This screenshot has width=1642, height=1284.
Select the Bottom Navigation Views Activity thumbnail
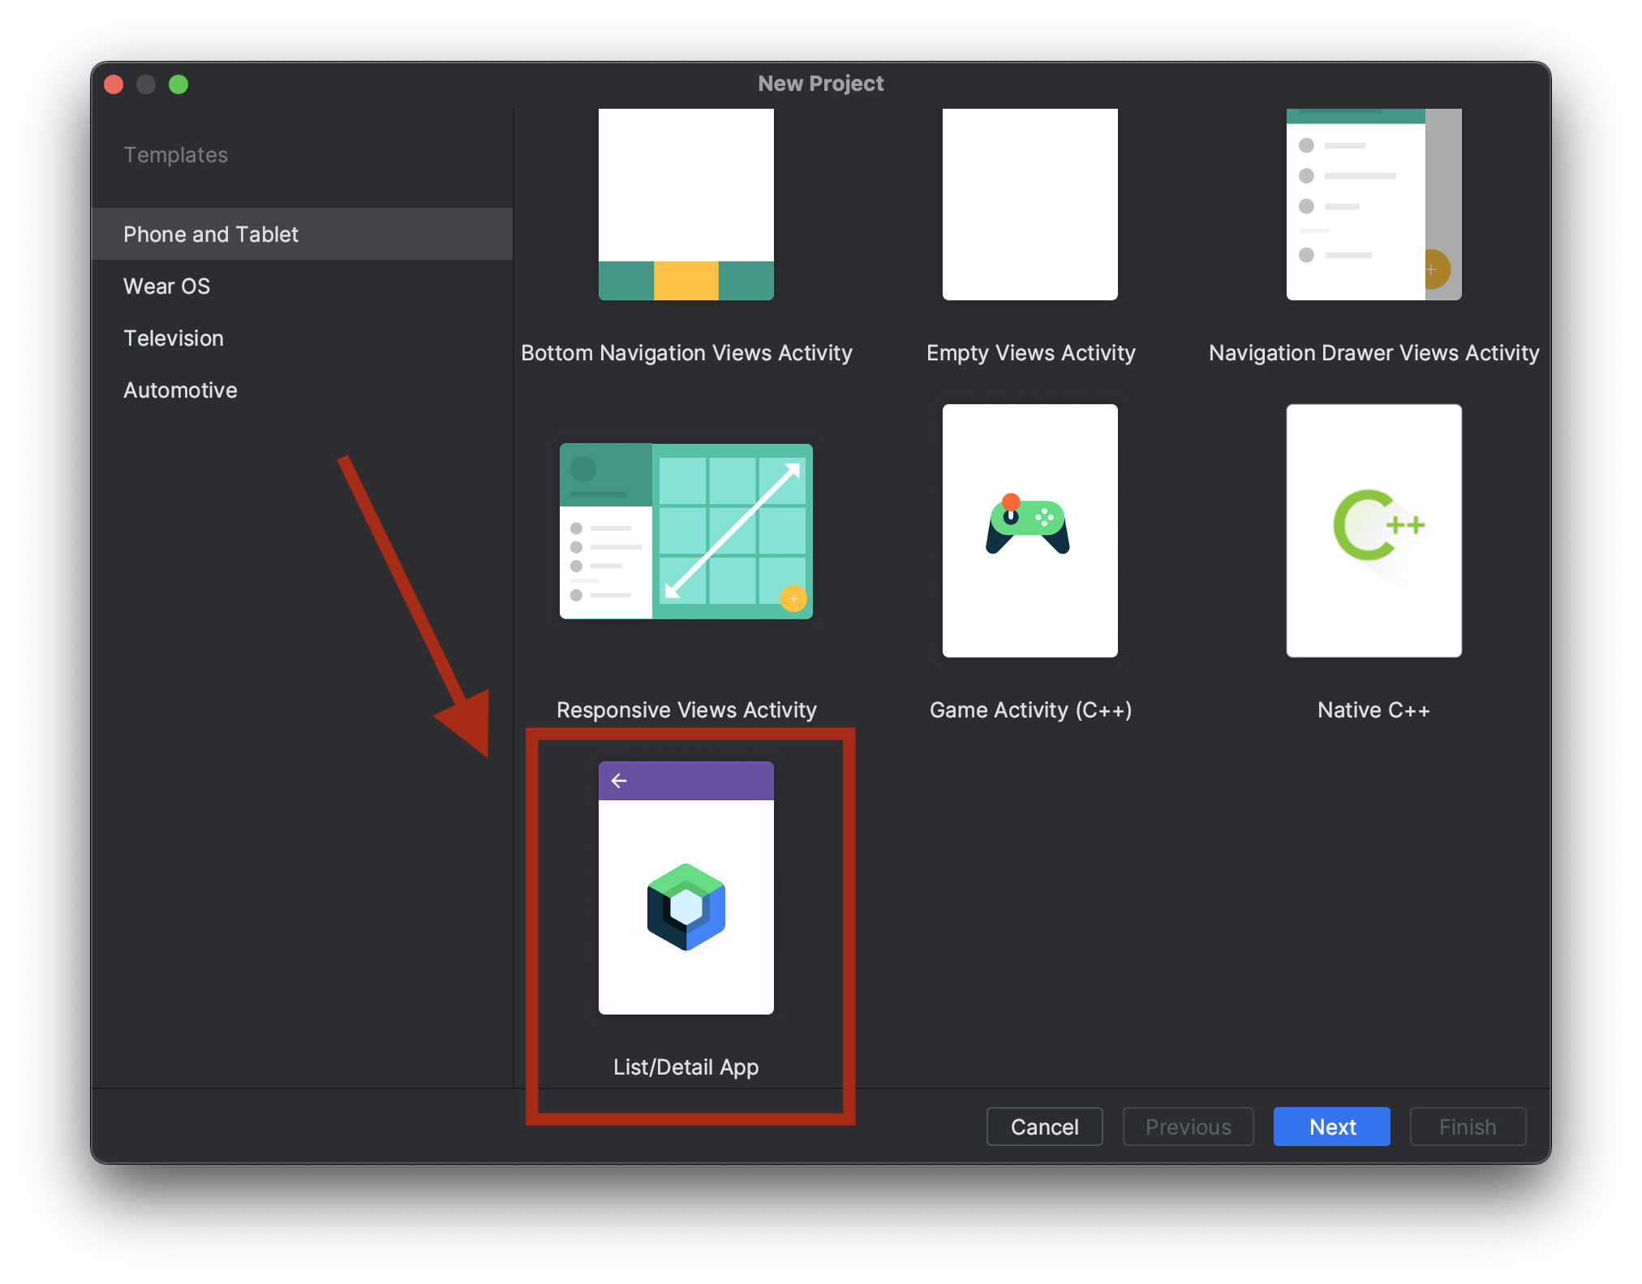[x=686, y=203]
